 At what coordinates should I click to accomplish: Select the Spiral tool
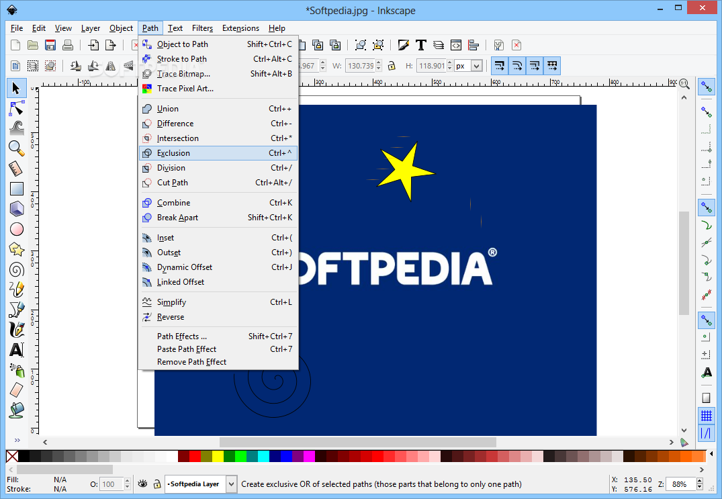tap(16, 270)
